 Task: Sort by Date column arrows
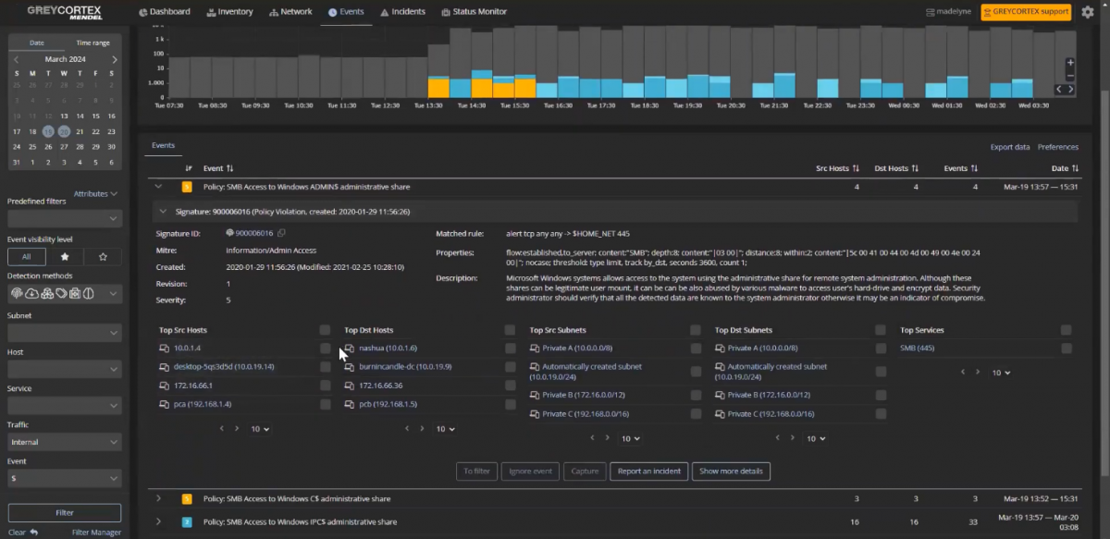click(1075, 169)
